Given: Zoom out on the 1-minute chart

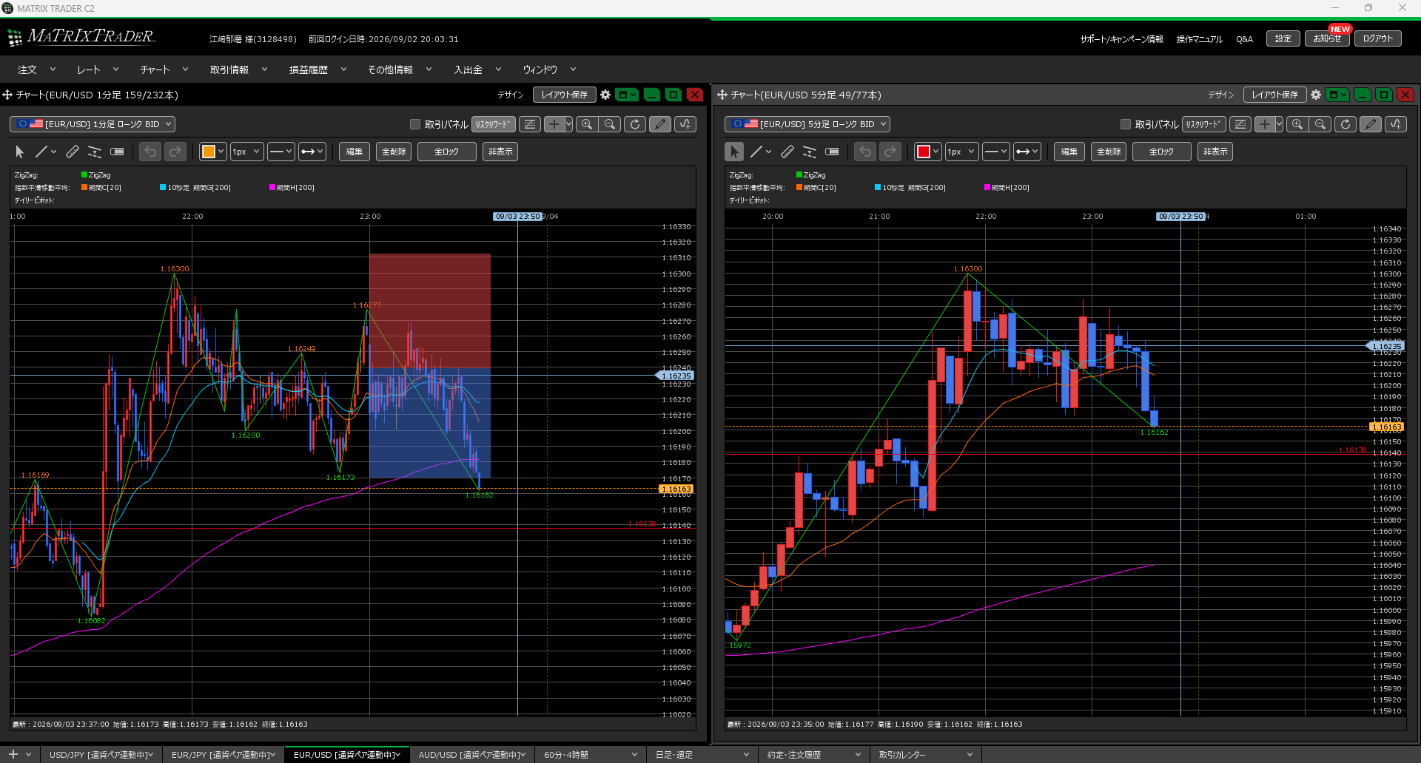Looking at the screenshot, I should click(x=610, y=124).
